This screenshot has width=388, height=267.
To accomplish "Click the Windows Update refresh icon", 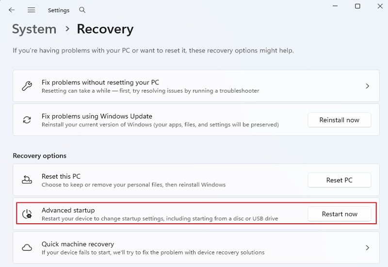I will 27,120.
